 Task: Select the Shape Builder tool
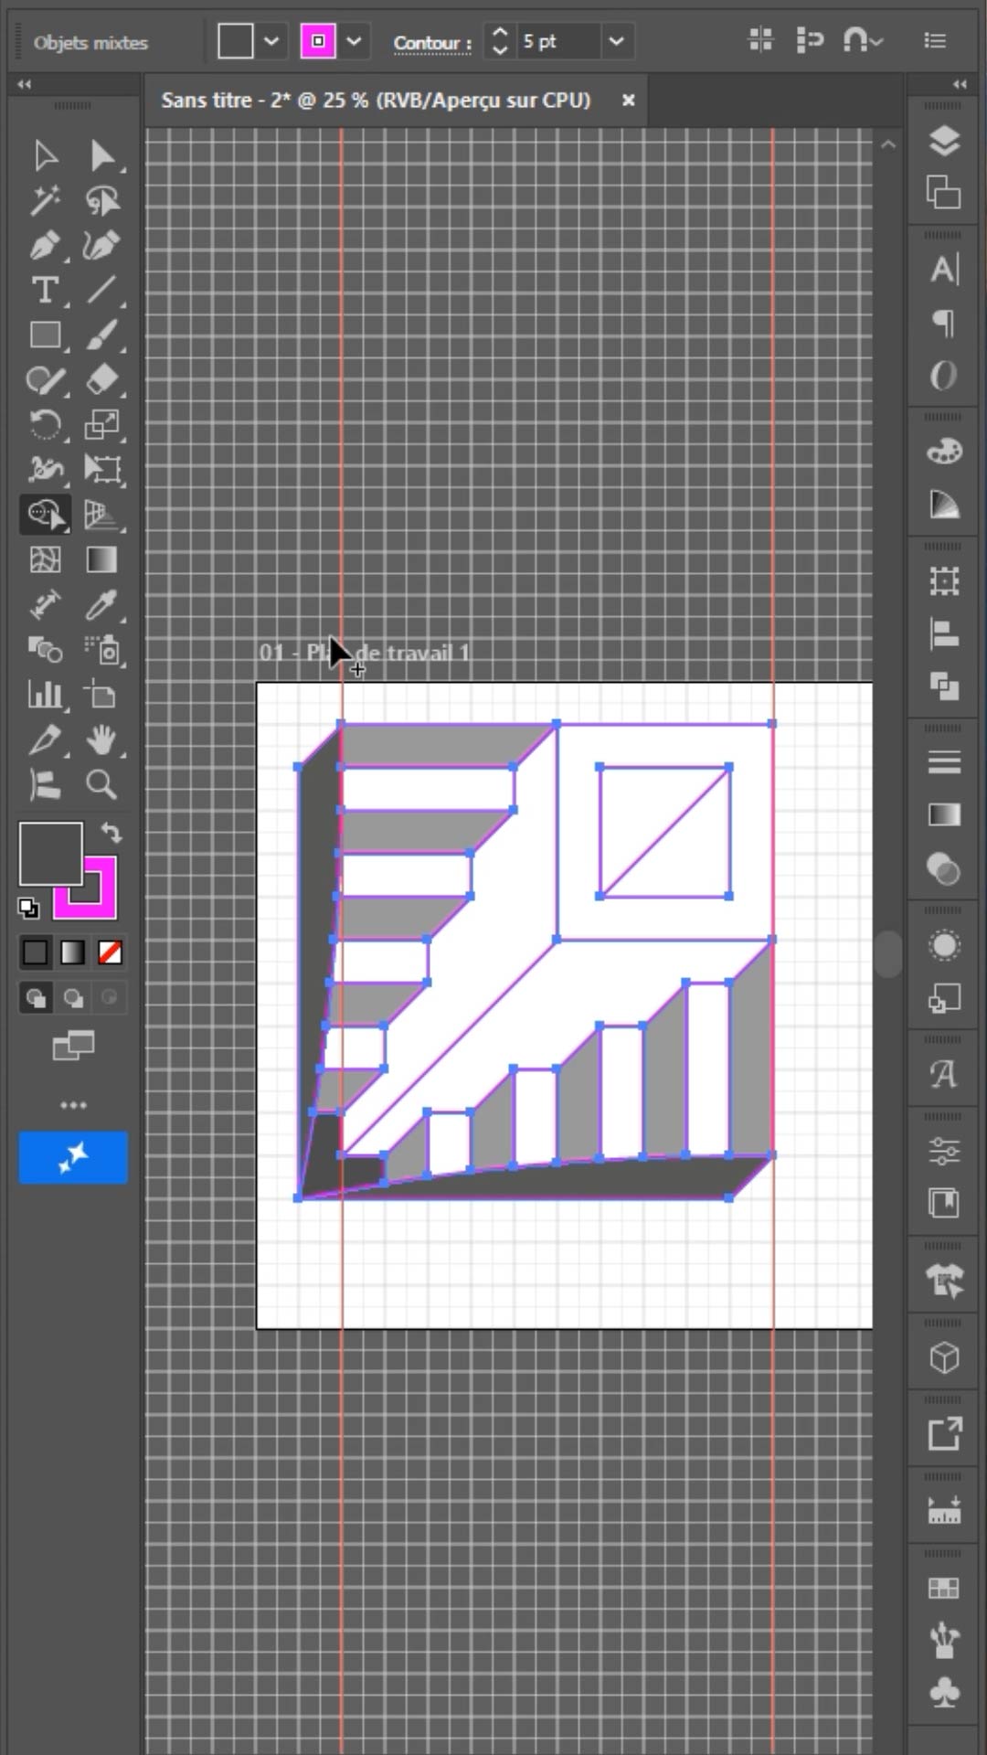[x=45, y=515]
